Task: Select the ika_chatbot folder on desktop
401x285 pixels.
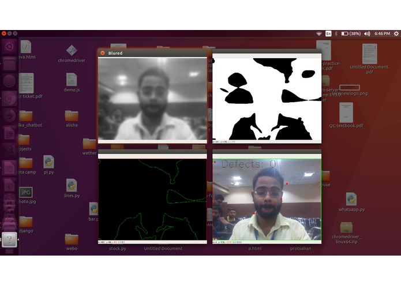Action: click(30, 119)
